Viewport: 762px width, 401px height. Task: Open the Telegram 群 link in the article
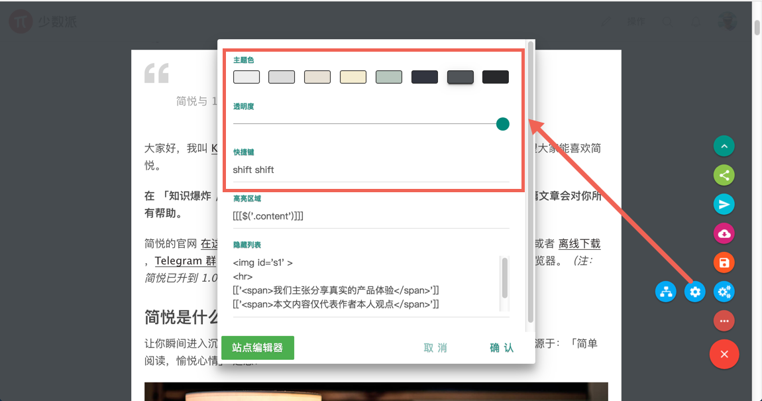point(186,261)
